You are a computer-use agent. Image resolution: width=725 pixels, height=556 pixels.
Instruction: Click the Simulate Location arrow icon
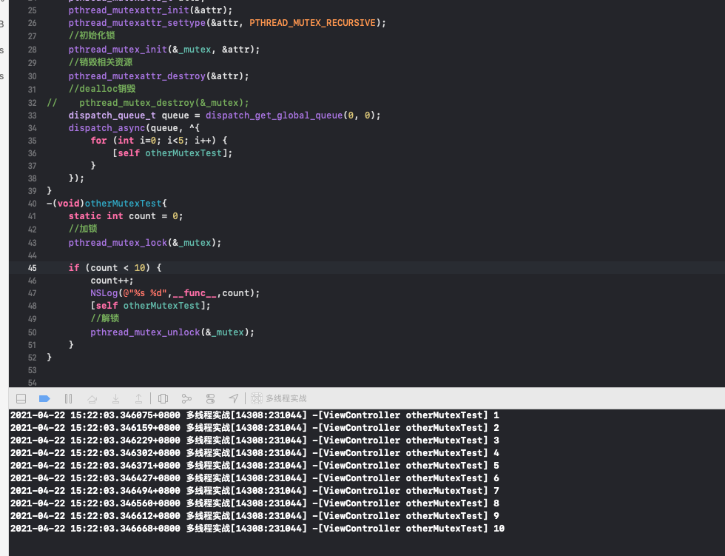(x=234, y=399)
